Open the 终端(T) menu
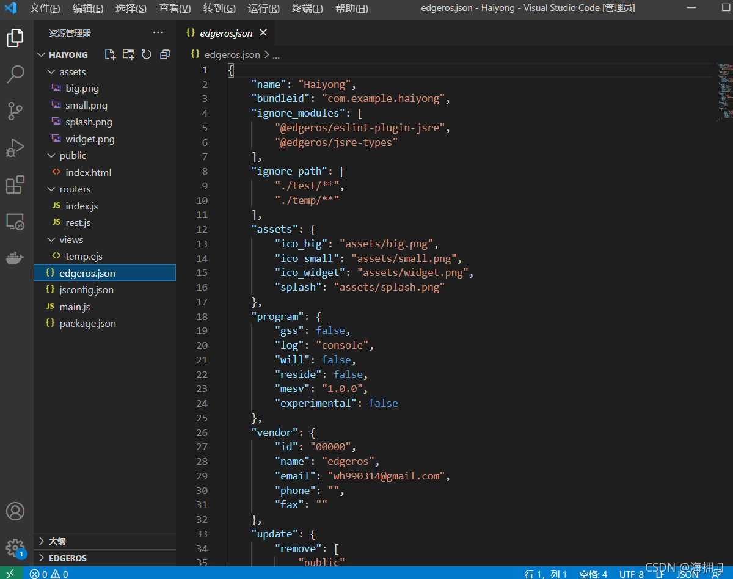Viewport: 733px width, 579px height. (307, 9)
